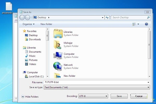Expand the Save as type combo box
Screen dimensions: 156x104
tap(97, 87)
